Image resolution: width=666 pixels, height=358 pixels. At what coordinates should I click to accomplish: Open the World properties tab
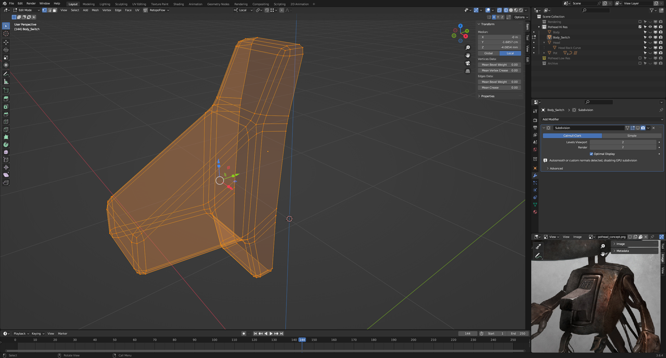click(535, 150)
